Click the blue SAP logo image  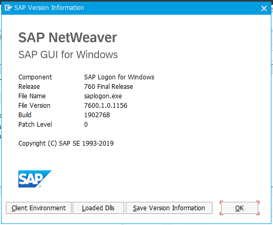point(35,179)
